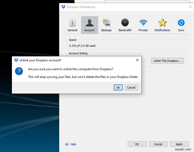Cancel the unlink confirmation dialog
The image size is (194, 152).
pos(131,88)
